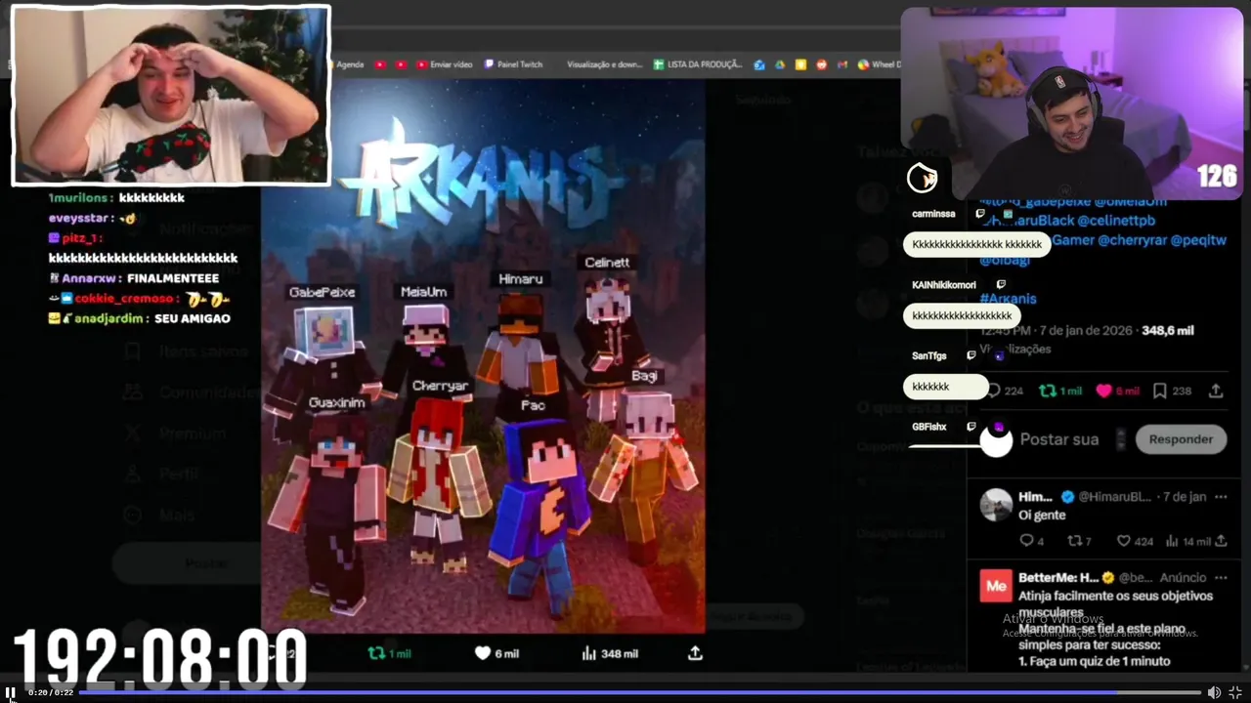Image resolution: width=1251 pixels, height=703 pixels.
Task: Open the 'LISTA DA PRODUÇÃ...' sheets bookmark
Action: tap(698, 64)
